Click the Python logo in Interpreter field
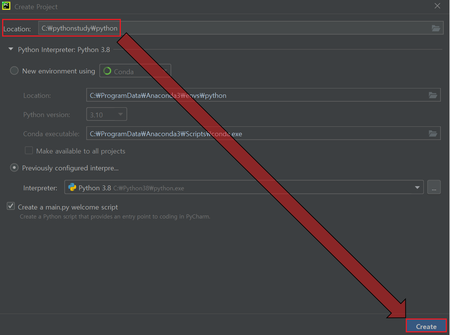 72,187
